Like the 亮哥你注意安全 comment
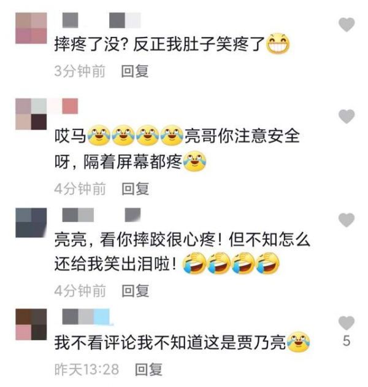Screen dimensions: 368x387 click(347, 117)
